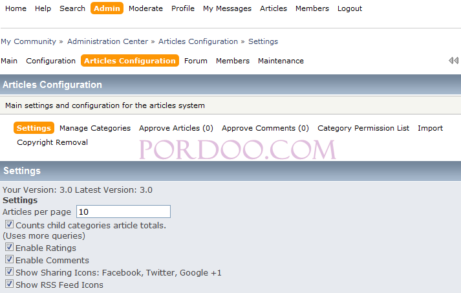
Task: Open Approve Comments (0) sub-tab
Action: pyautogui.click(x=265, y=128)
